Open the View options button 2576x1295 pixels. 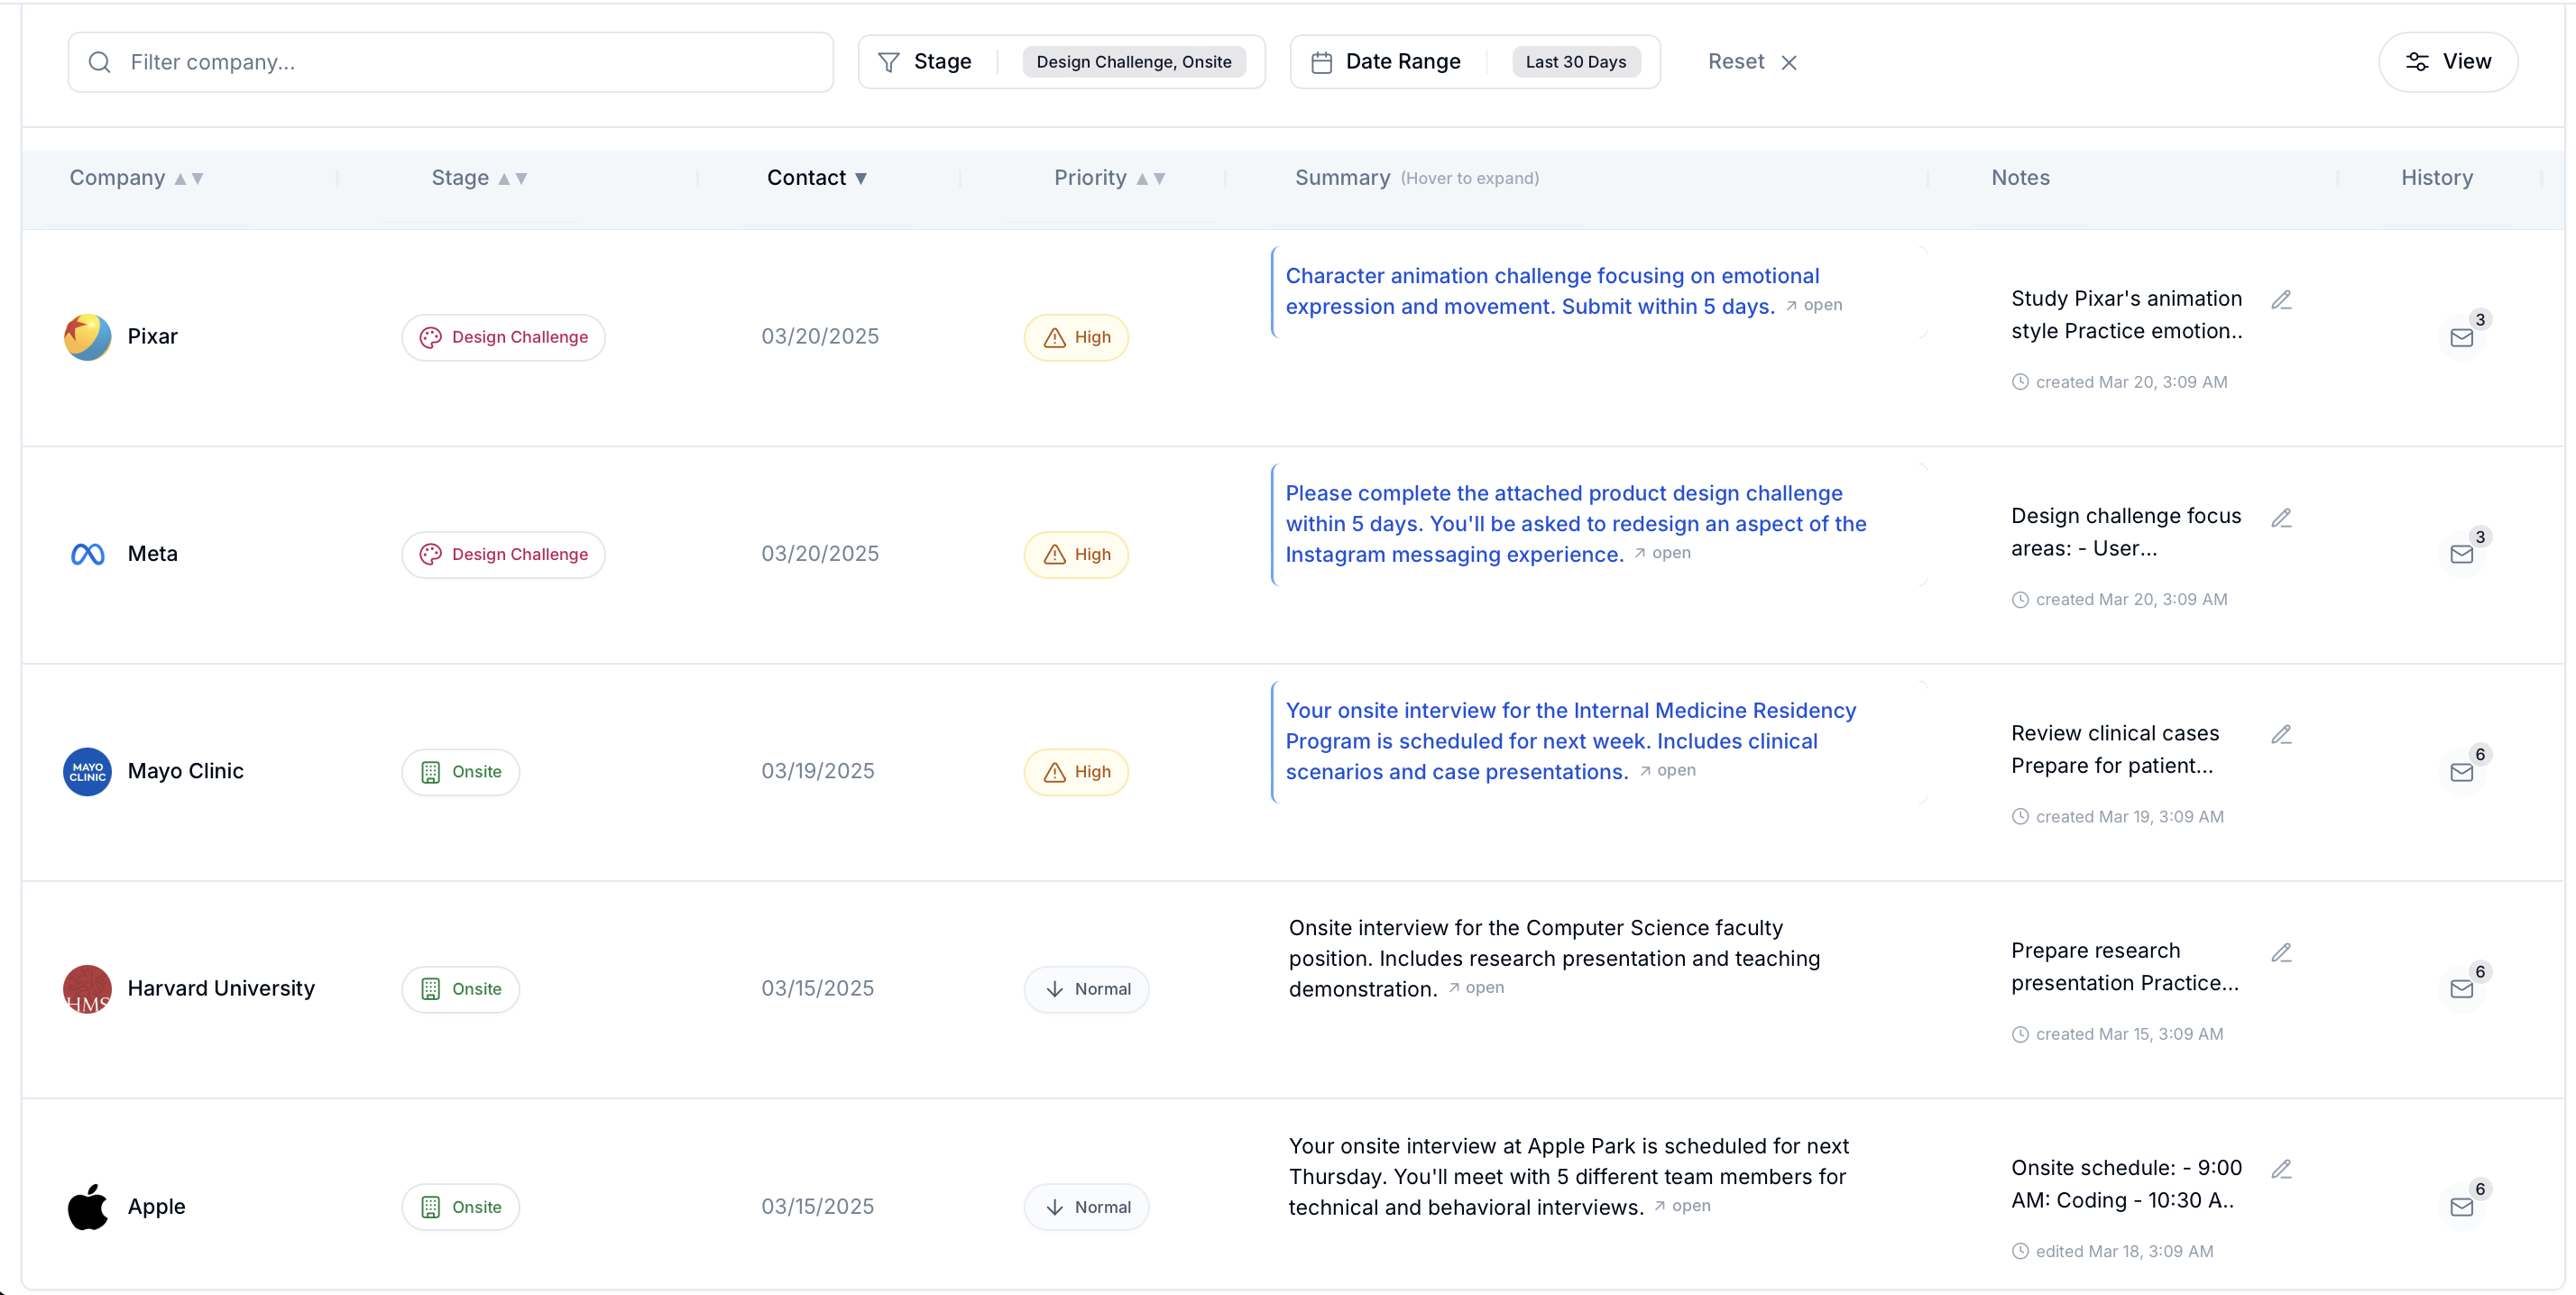click(2447, 62)
